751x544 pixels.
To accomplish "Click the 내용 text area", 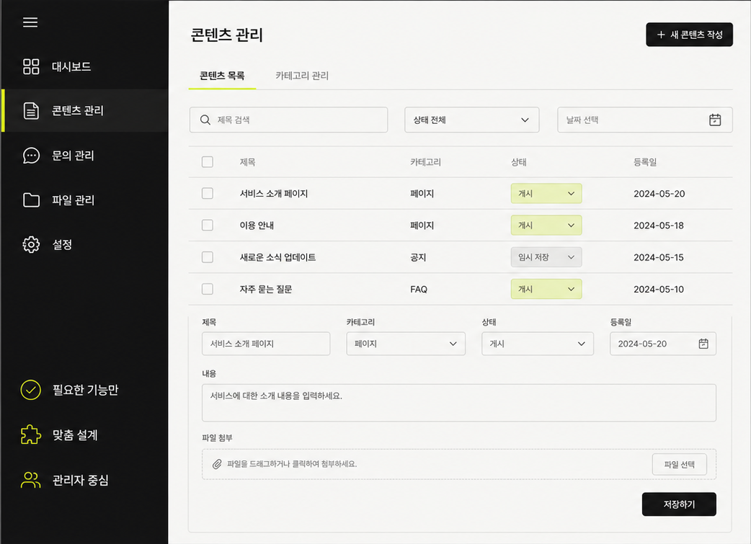I will pos(459,403).
